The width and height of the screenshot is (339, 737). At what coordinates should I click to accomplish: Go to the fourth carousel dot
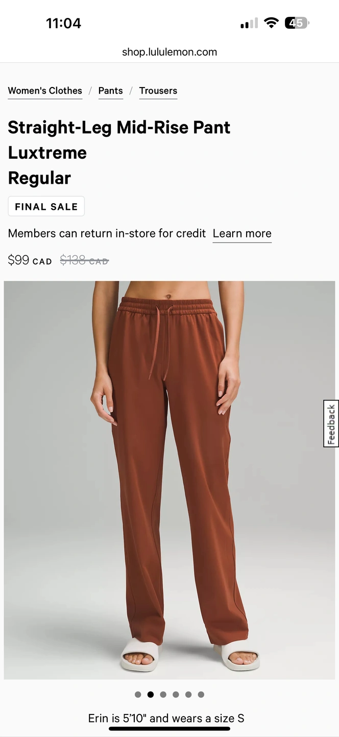pyautogui.click(x=176, y=695)
